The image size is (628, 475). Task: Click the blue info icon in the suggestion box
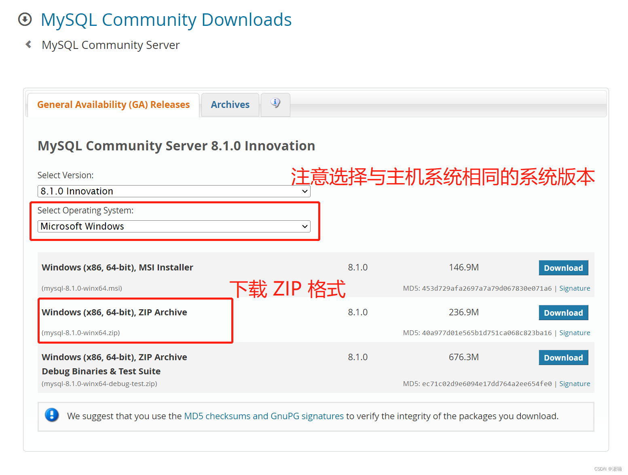(52, 415)
